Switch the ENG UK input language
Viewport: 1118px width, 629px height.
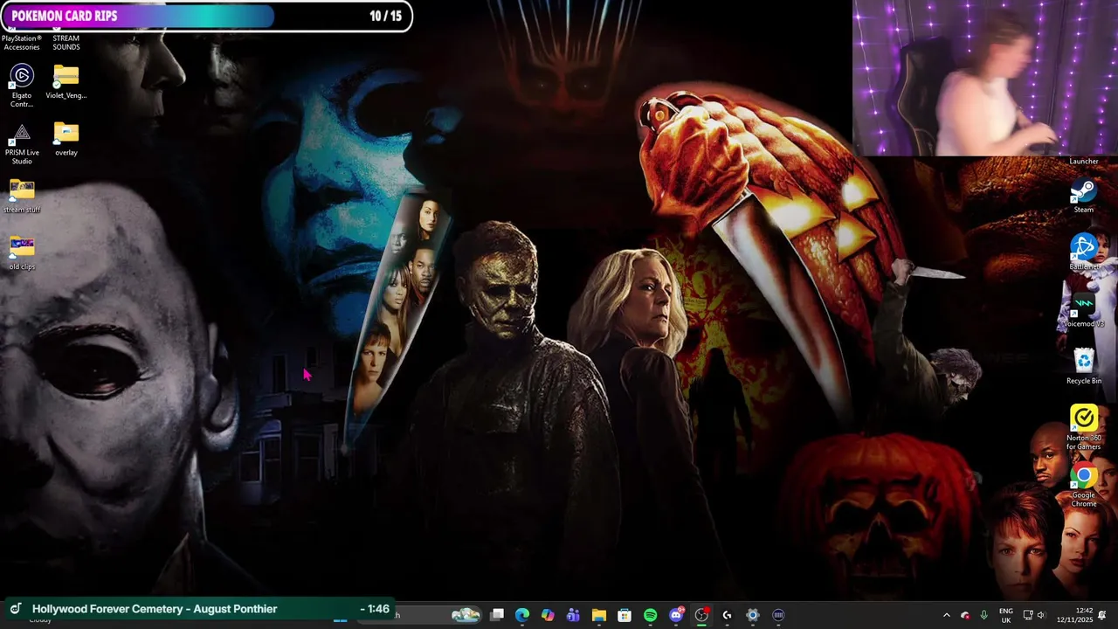(1006, 615)
